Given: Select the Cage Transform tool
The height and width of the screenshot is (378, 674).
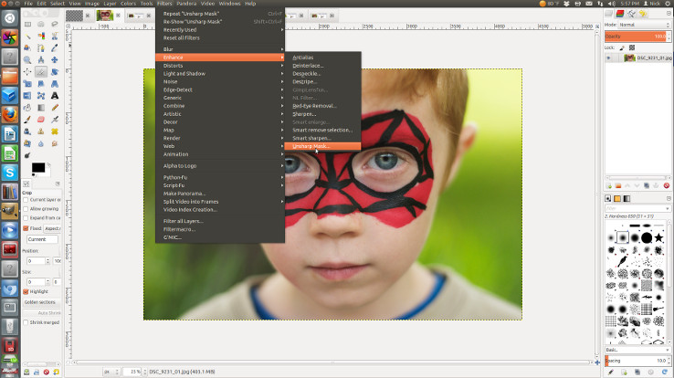Looking at the screenshot, I should [x=41, y=95].
